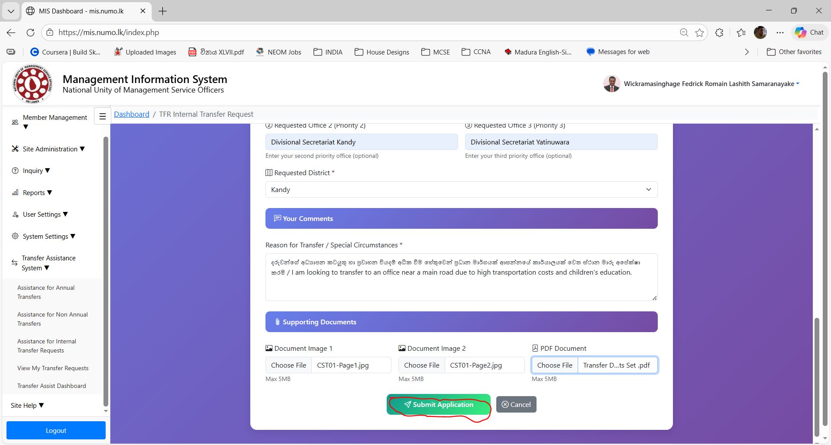Open the Requested District dropdown showing Kandy
831x445 pixels.
pos(461,189)
